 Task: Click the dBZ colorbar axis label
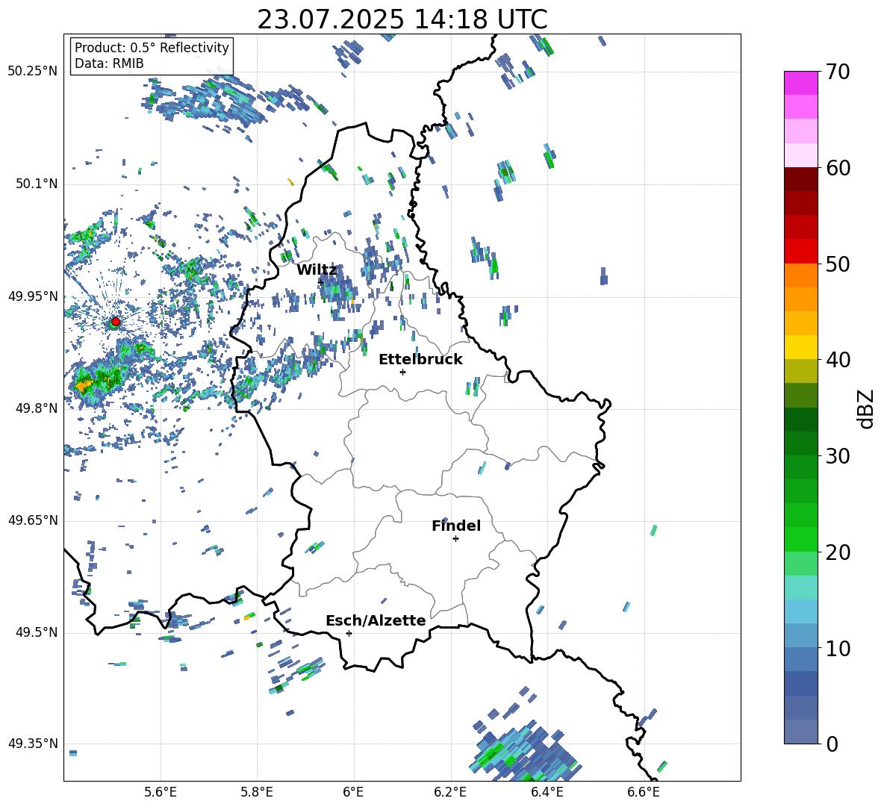[x=867, y=408]
